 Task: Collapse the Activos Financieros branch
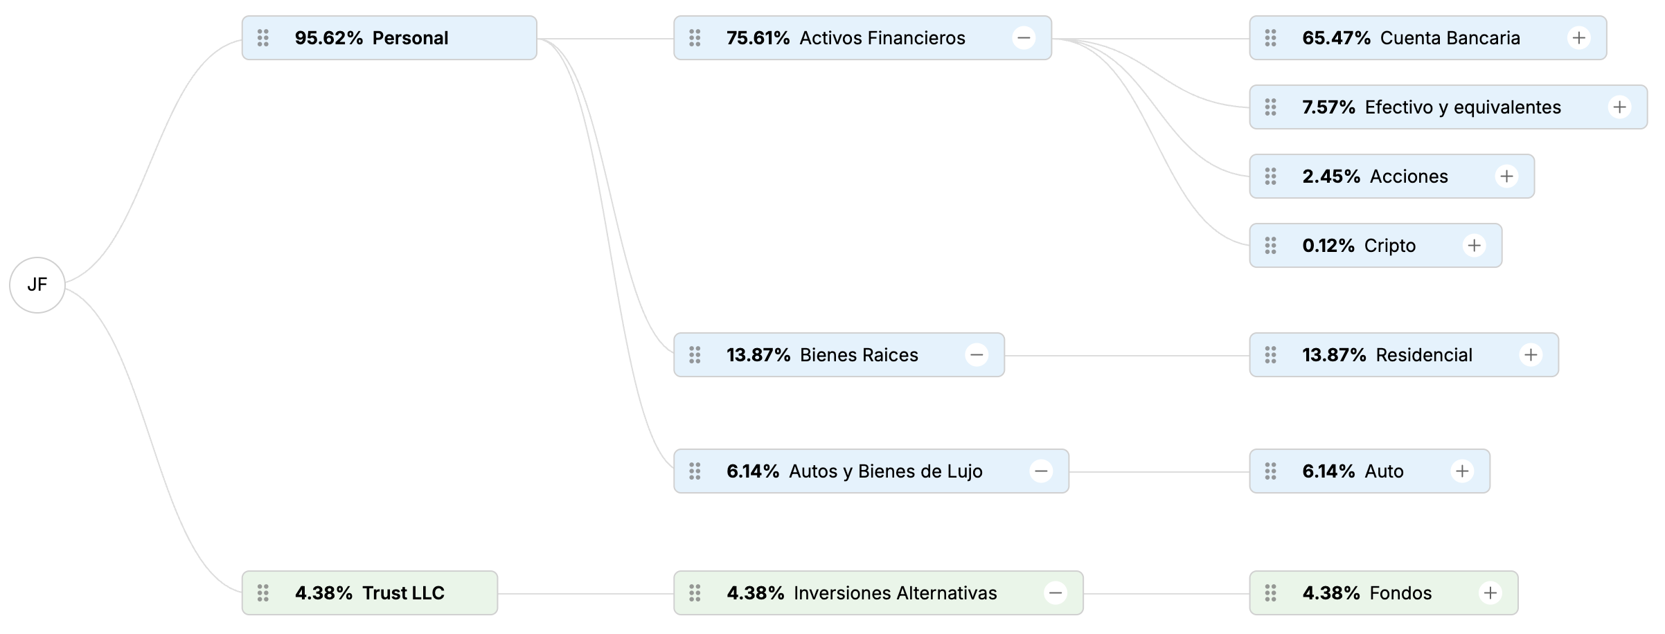1024,38
